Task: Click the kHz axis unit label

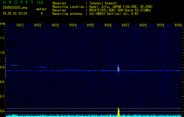Action: 3,24
